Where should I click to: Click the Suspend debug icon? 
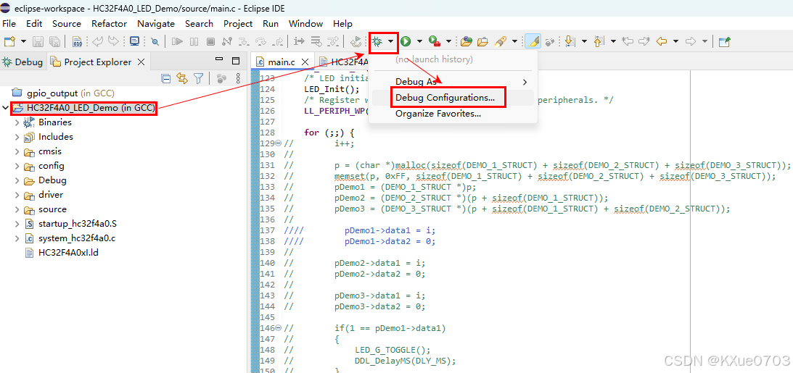click(194, 41)
